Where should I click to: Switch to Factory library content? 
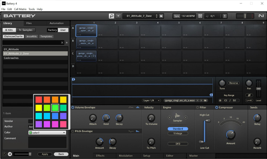(52, 30)
